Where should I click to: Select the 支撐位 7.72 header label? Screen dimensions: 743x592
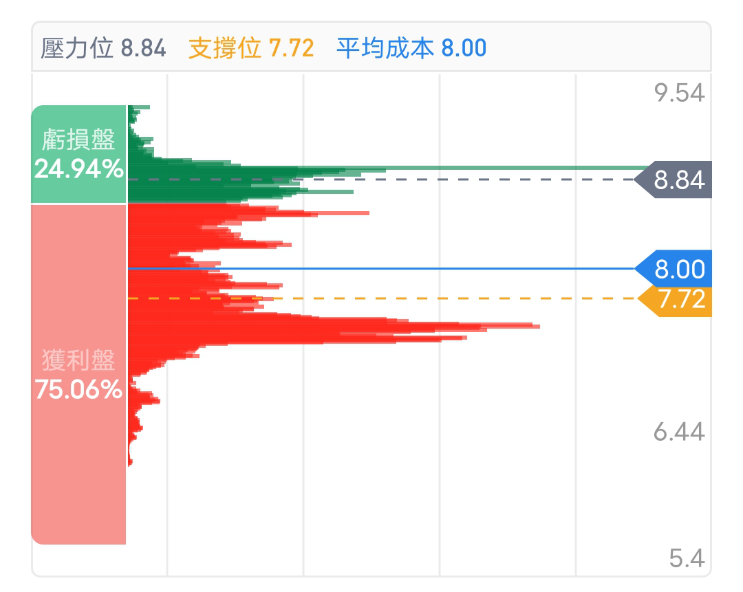(251, 48)
